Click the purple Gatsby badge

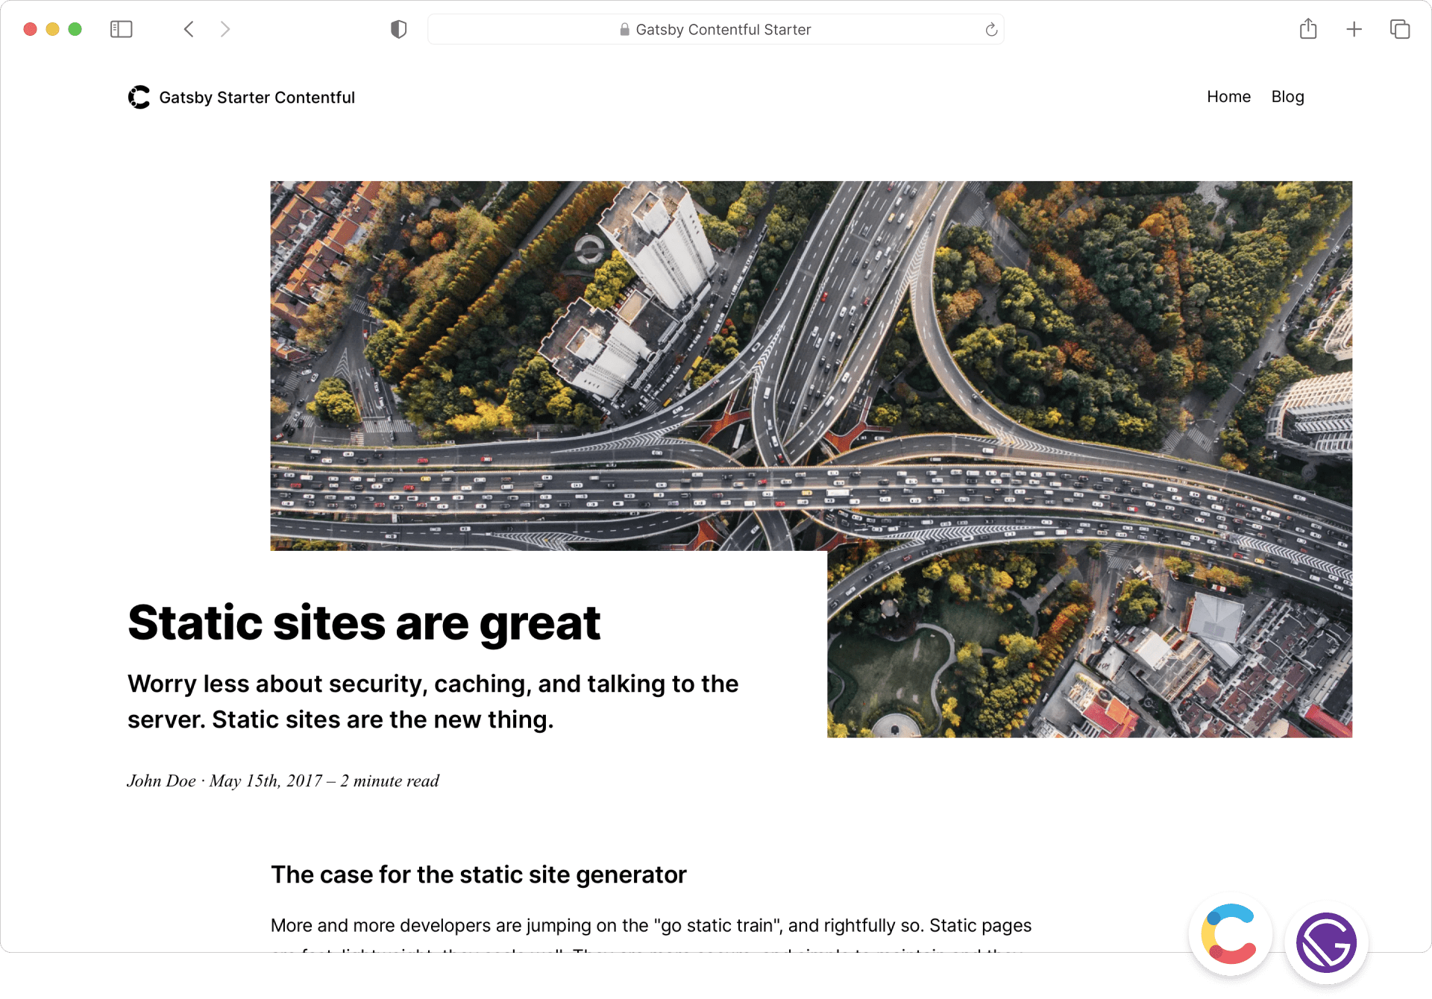[x=1325, y=942]
